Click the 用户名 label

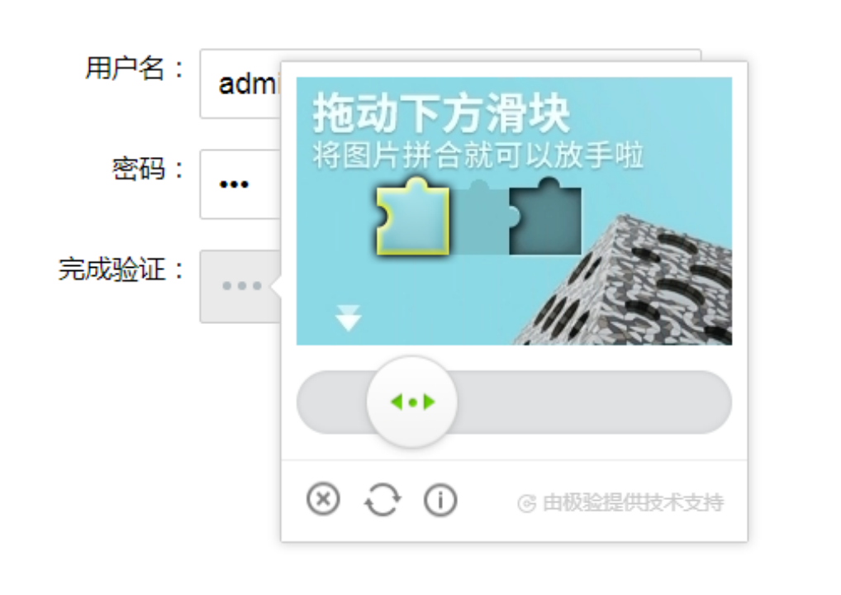pyautogui.click(x=125, y=68)
